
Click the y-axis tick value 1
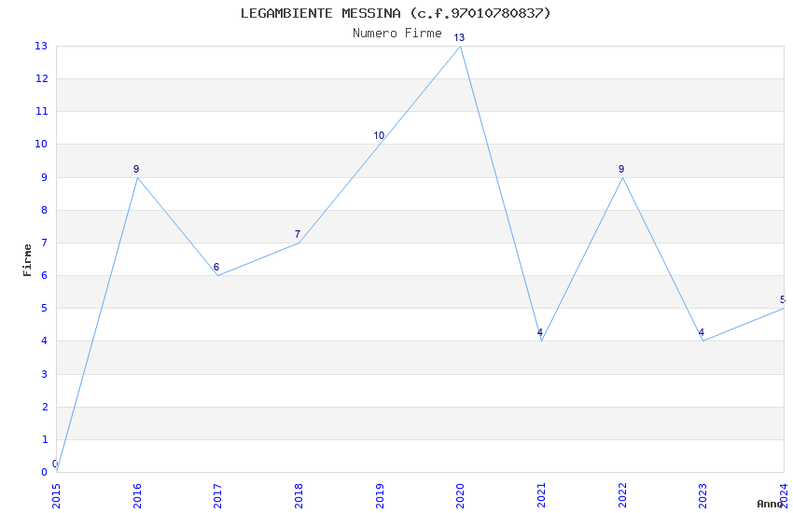tap(45, 439)
